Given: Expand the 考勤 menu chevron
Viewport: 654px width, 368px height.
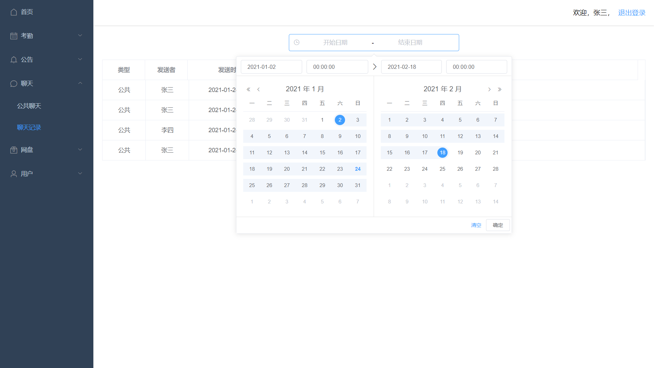Looking at the screenshot, I should (x=80, y=35).
